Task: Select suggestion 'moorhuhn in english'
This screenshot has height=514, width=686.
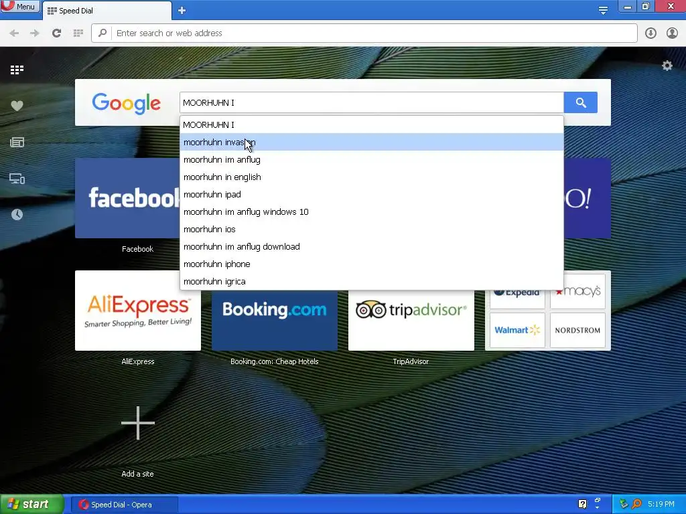Action: coord(371,177)
